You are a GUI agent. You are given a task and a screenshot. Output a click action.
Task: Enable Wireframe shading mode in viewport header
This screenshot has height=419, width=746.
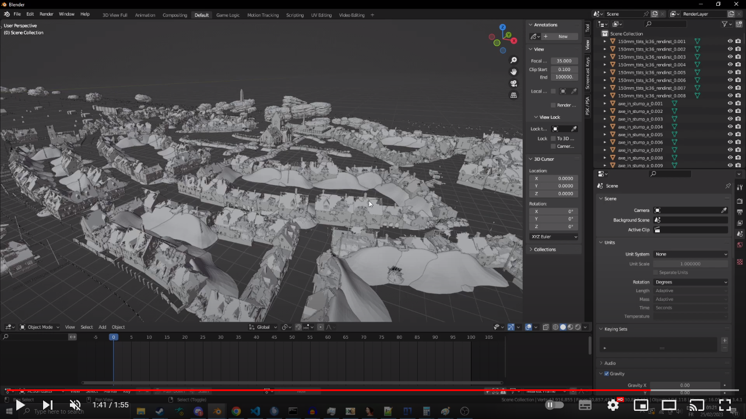(x=556, y=327)
